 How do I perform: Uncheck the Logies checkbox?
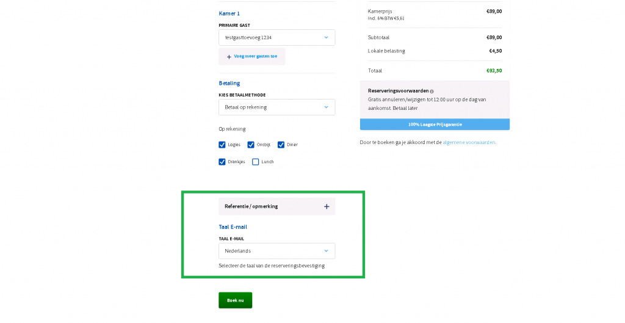click(x=222, y=145)
